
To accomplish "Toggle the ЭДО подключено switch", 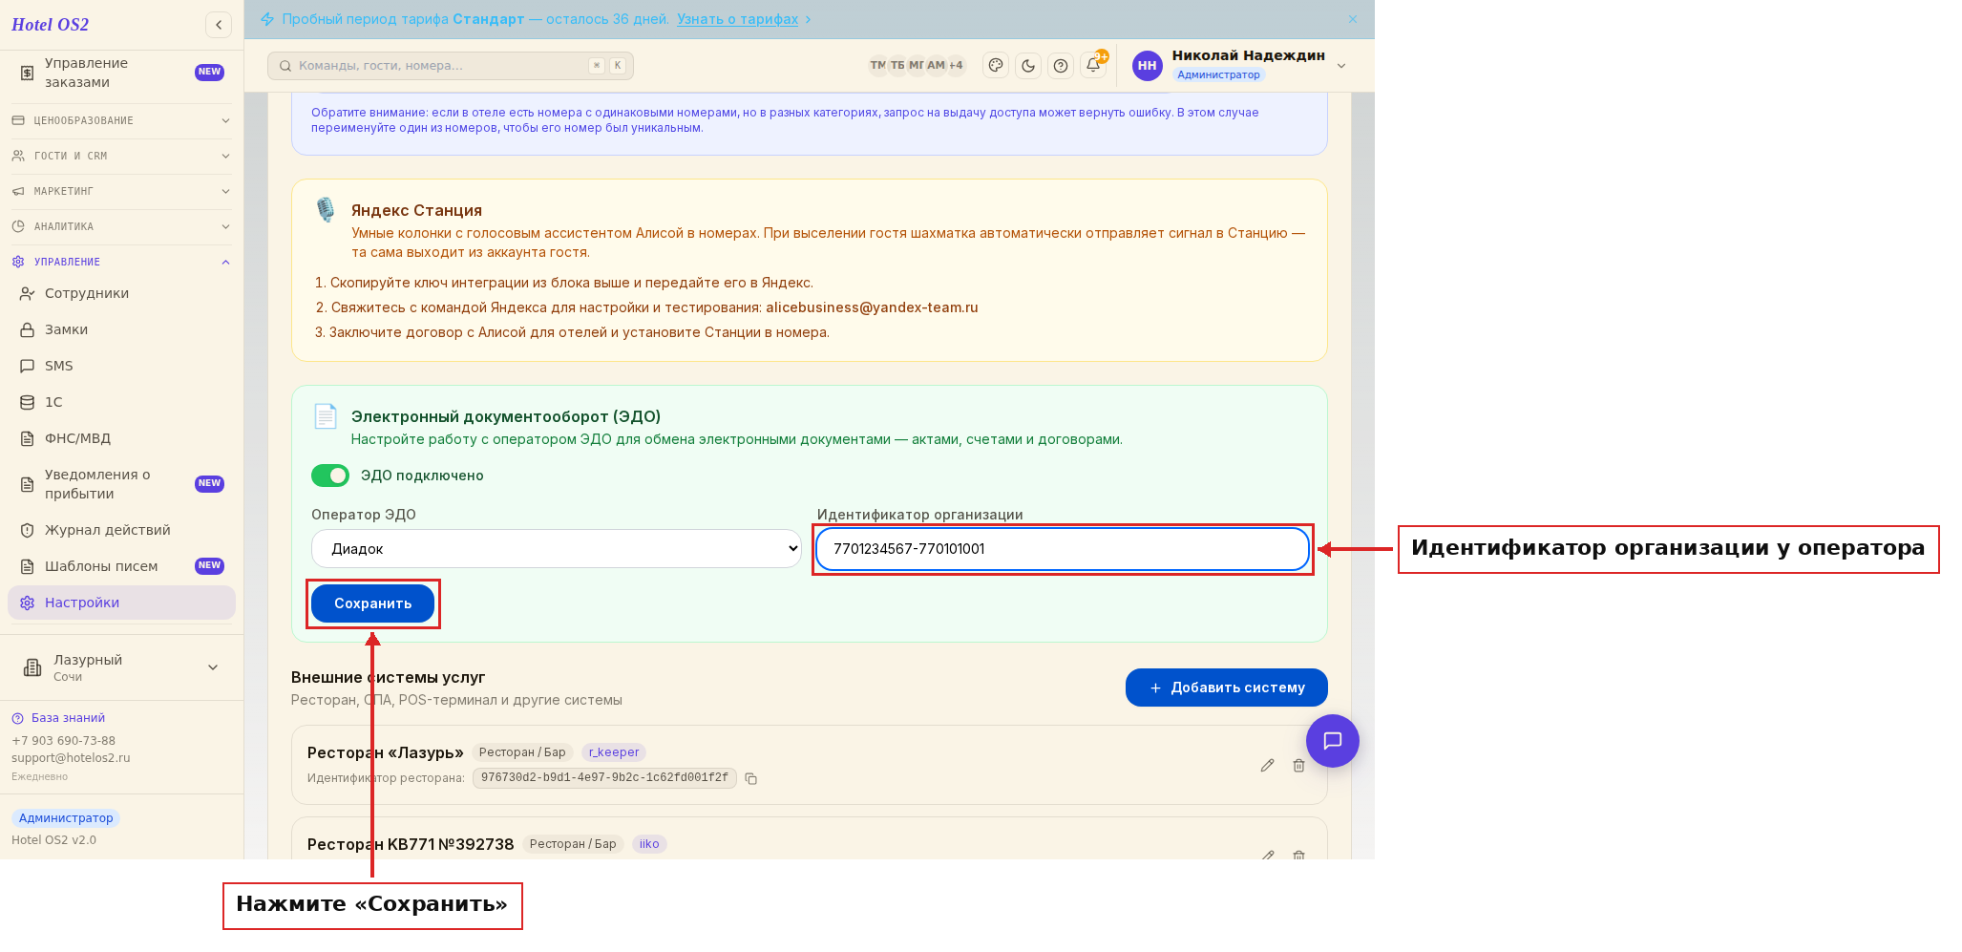I will coord(330,476).
